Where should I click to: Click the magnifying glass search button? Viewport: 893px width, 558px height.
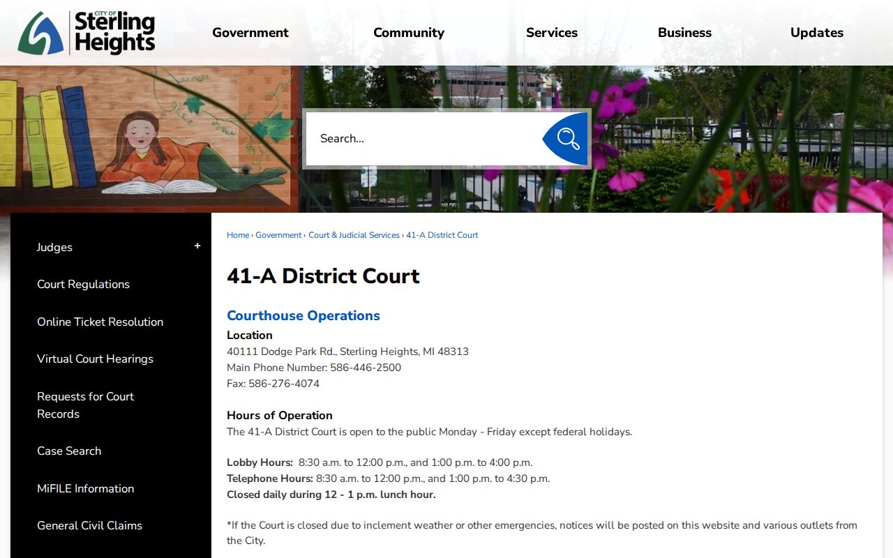click(x=566, y=139)
